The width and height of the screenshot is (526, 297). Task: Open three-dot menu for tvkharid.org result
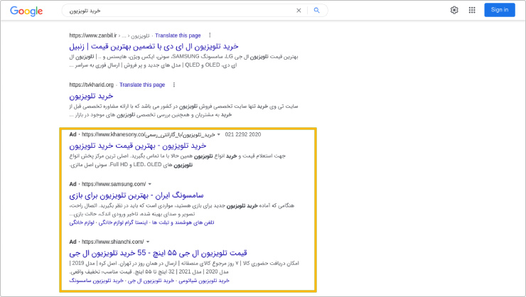point(173,85)
